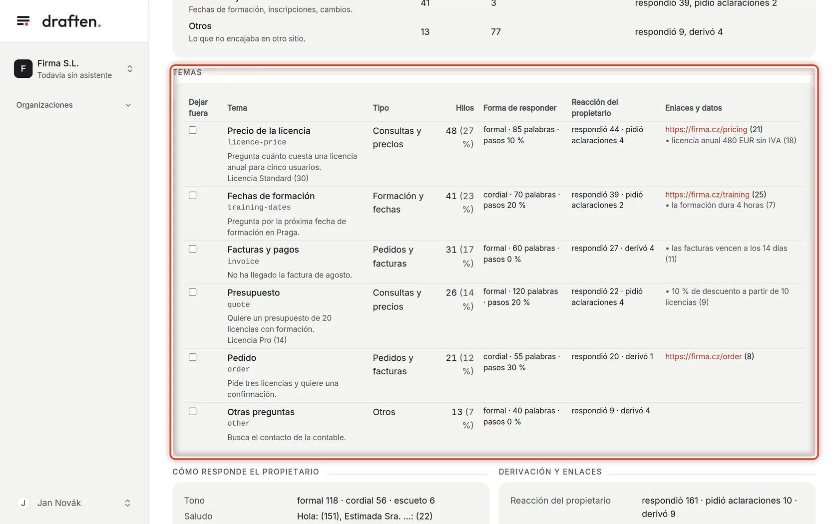839x524 pixels.
Task: Tick the exclude box for Facturas y pagos
Action: pyautogui.click(x=193, y=249)
